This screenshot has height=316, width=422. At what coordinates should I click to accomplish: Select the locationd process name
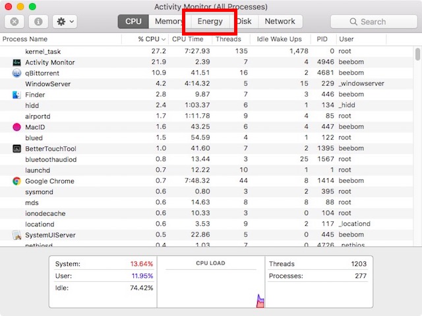click(x=40, y=224)
